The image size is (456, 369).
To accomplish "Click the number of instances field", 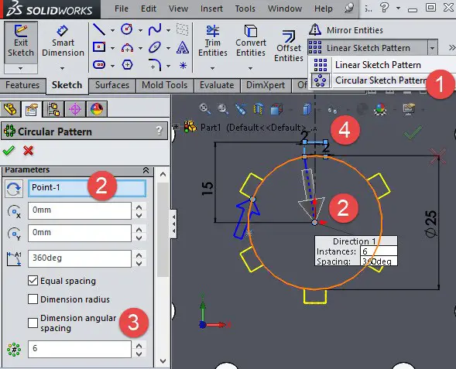I will click(80, 349).
